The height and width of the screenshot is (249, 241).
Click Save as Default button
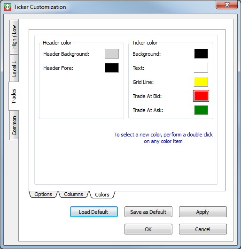[148, 212]
